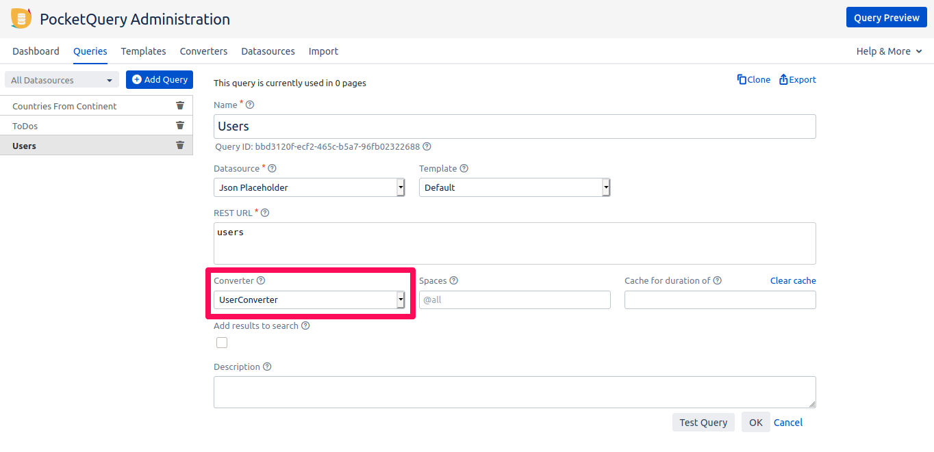Enable the Add results to search checkbox
This screenshot has width=934, height=452.
point(222,343)
